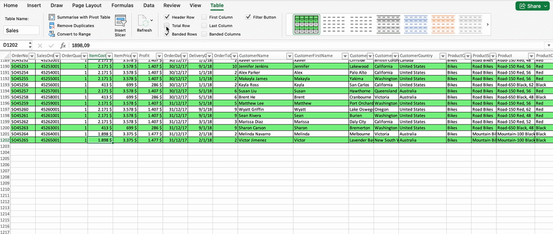The width and height of the screenshot is (553, 234).
Task: Open the ItemCost column filter dropdown
Action: coord(109,56)
